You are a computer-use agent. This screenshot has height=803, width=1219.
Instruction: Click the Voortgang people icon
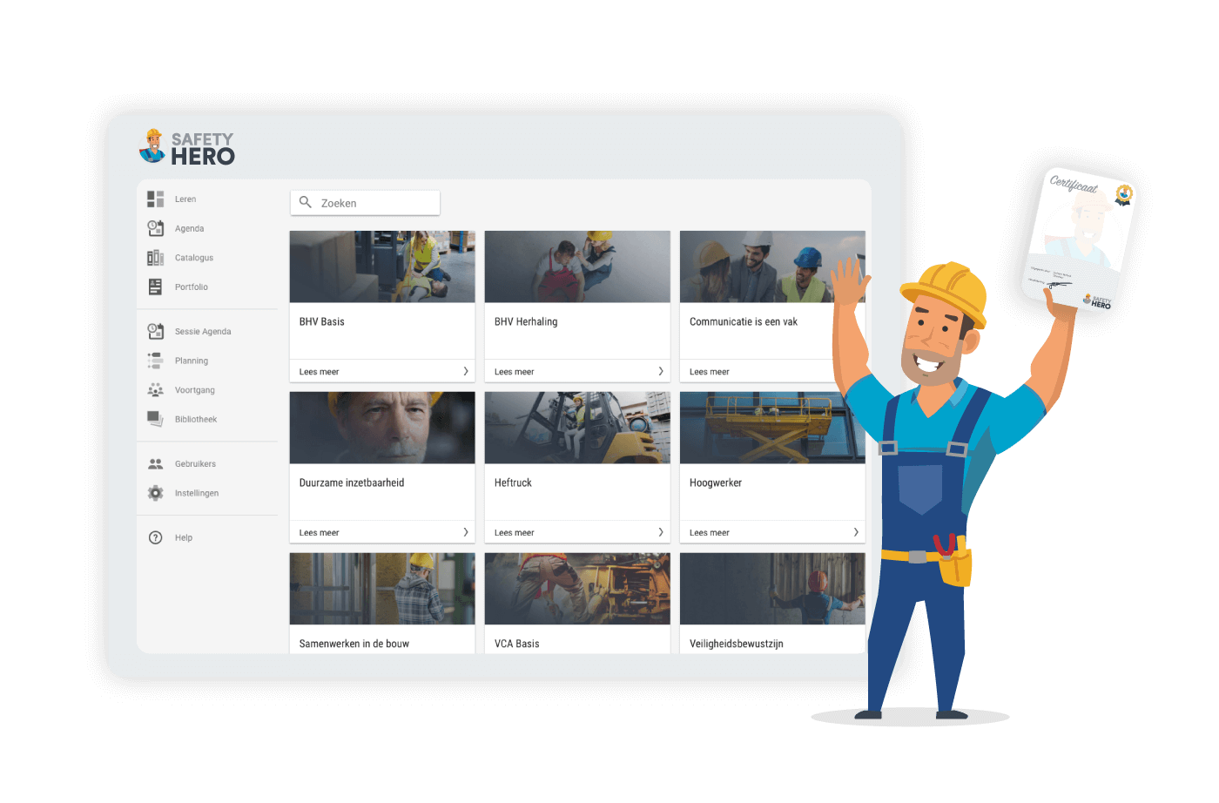[155, 390]
